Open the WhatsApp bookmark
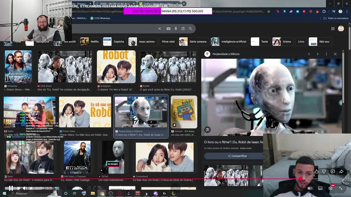351x197 pixels. [x=100, y=18]
